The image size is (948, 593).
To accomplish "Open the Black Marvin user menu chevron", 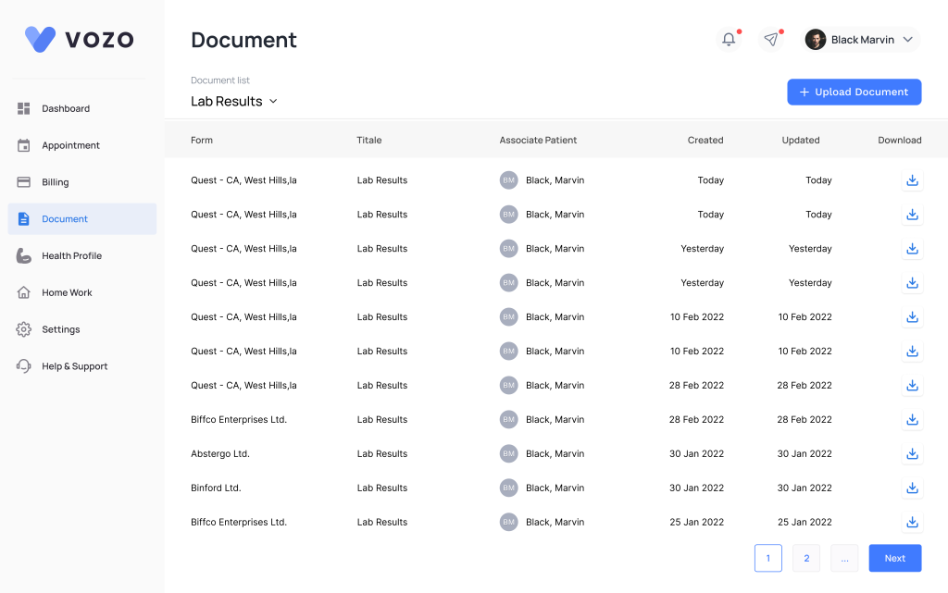I will pyautogui.click(x=908, y=40).
